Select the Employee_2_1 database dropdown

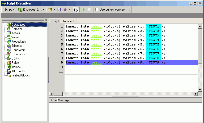[31, 10]
